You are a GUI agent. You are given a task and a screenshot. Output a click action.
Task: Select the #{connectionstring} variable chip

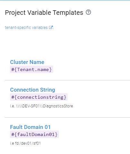(39, 97)
